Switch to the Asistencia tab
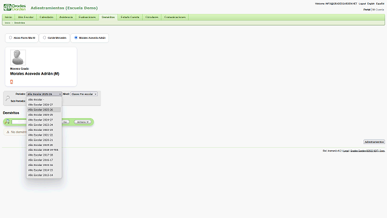The image size is (387, 218). pyautogui.click(x=66, y=17)
